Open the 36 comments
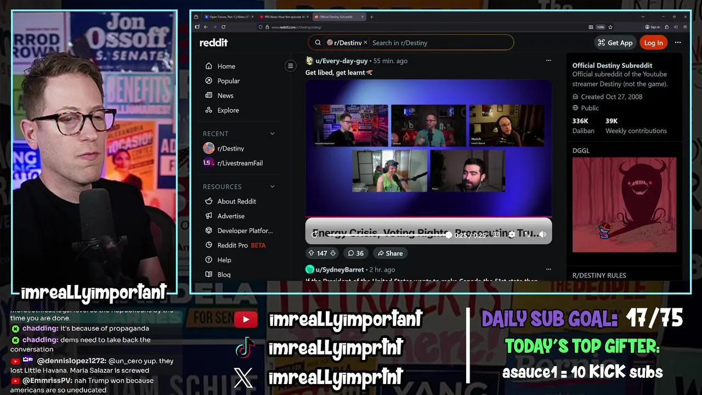This screenshot has width=702, height=395. click(355, 253)
